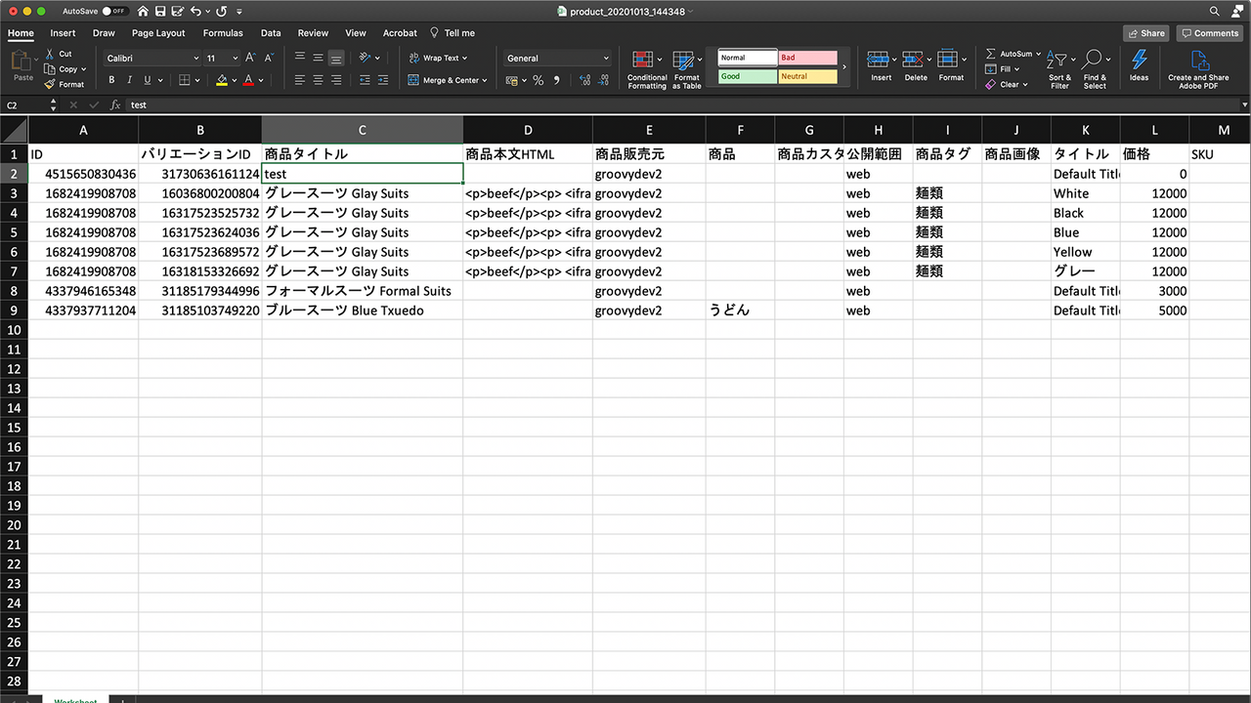Toggle bold formatting
The width and height of the screenshot is (1251, 703).
point(111,80)
